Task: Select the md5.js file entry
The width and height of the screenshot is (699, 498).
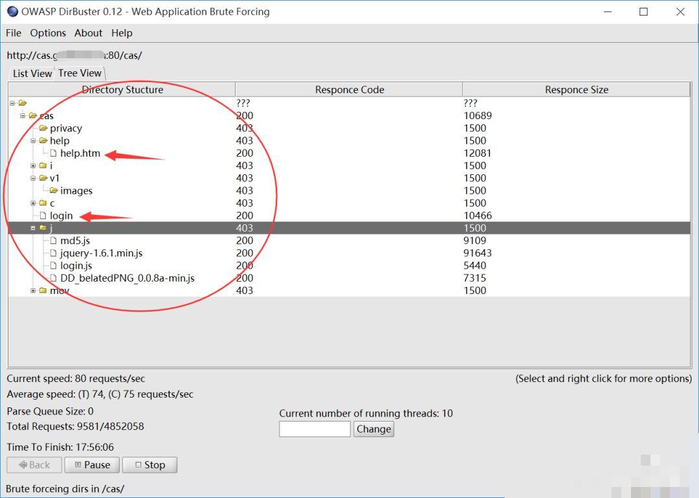Action: (x=75, y=240)
